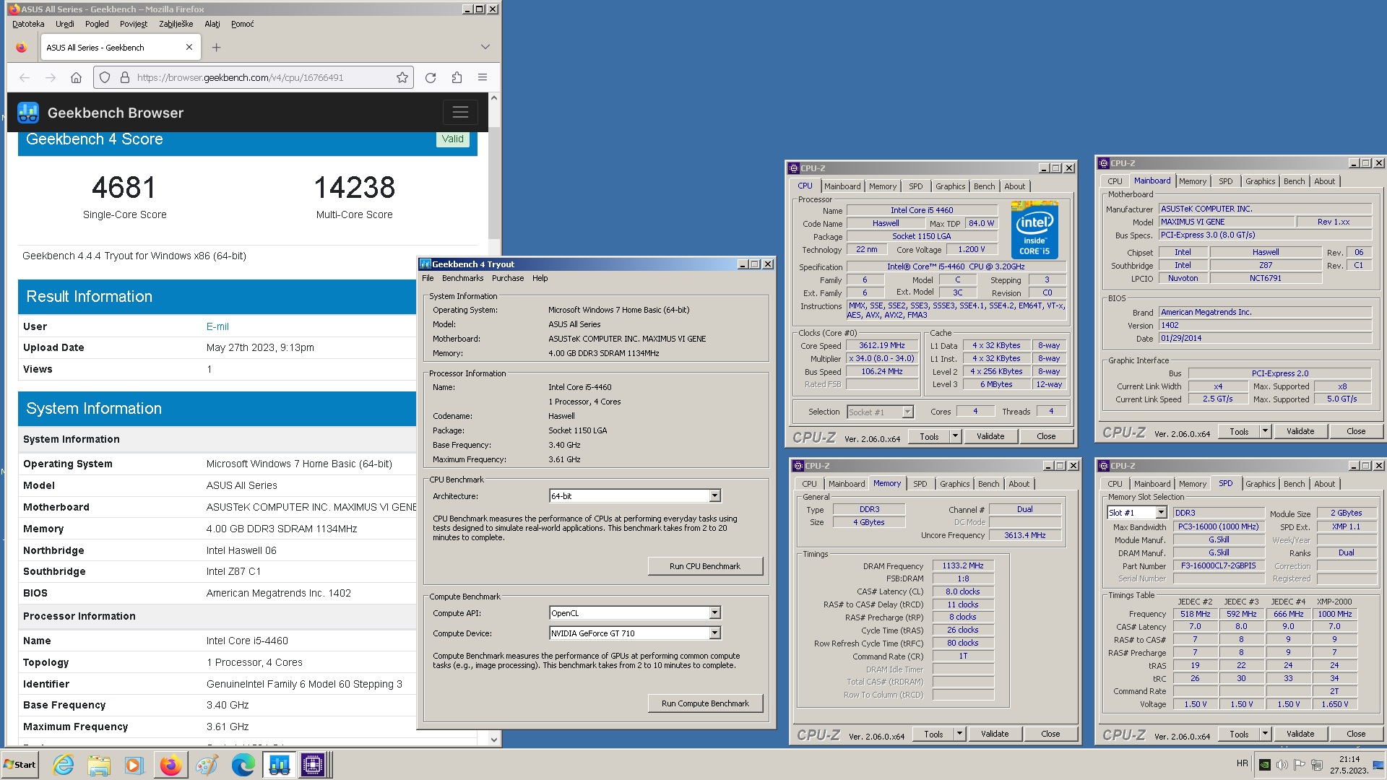The width and height of the screenshot is (1387, 780).
Task: Open Memory tab in CPU-Z SPD slot window
Action: [x=1192, y=484]
